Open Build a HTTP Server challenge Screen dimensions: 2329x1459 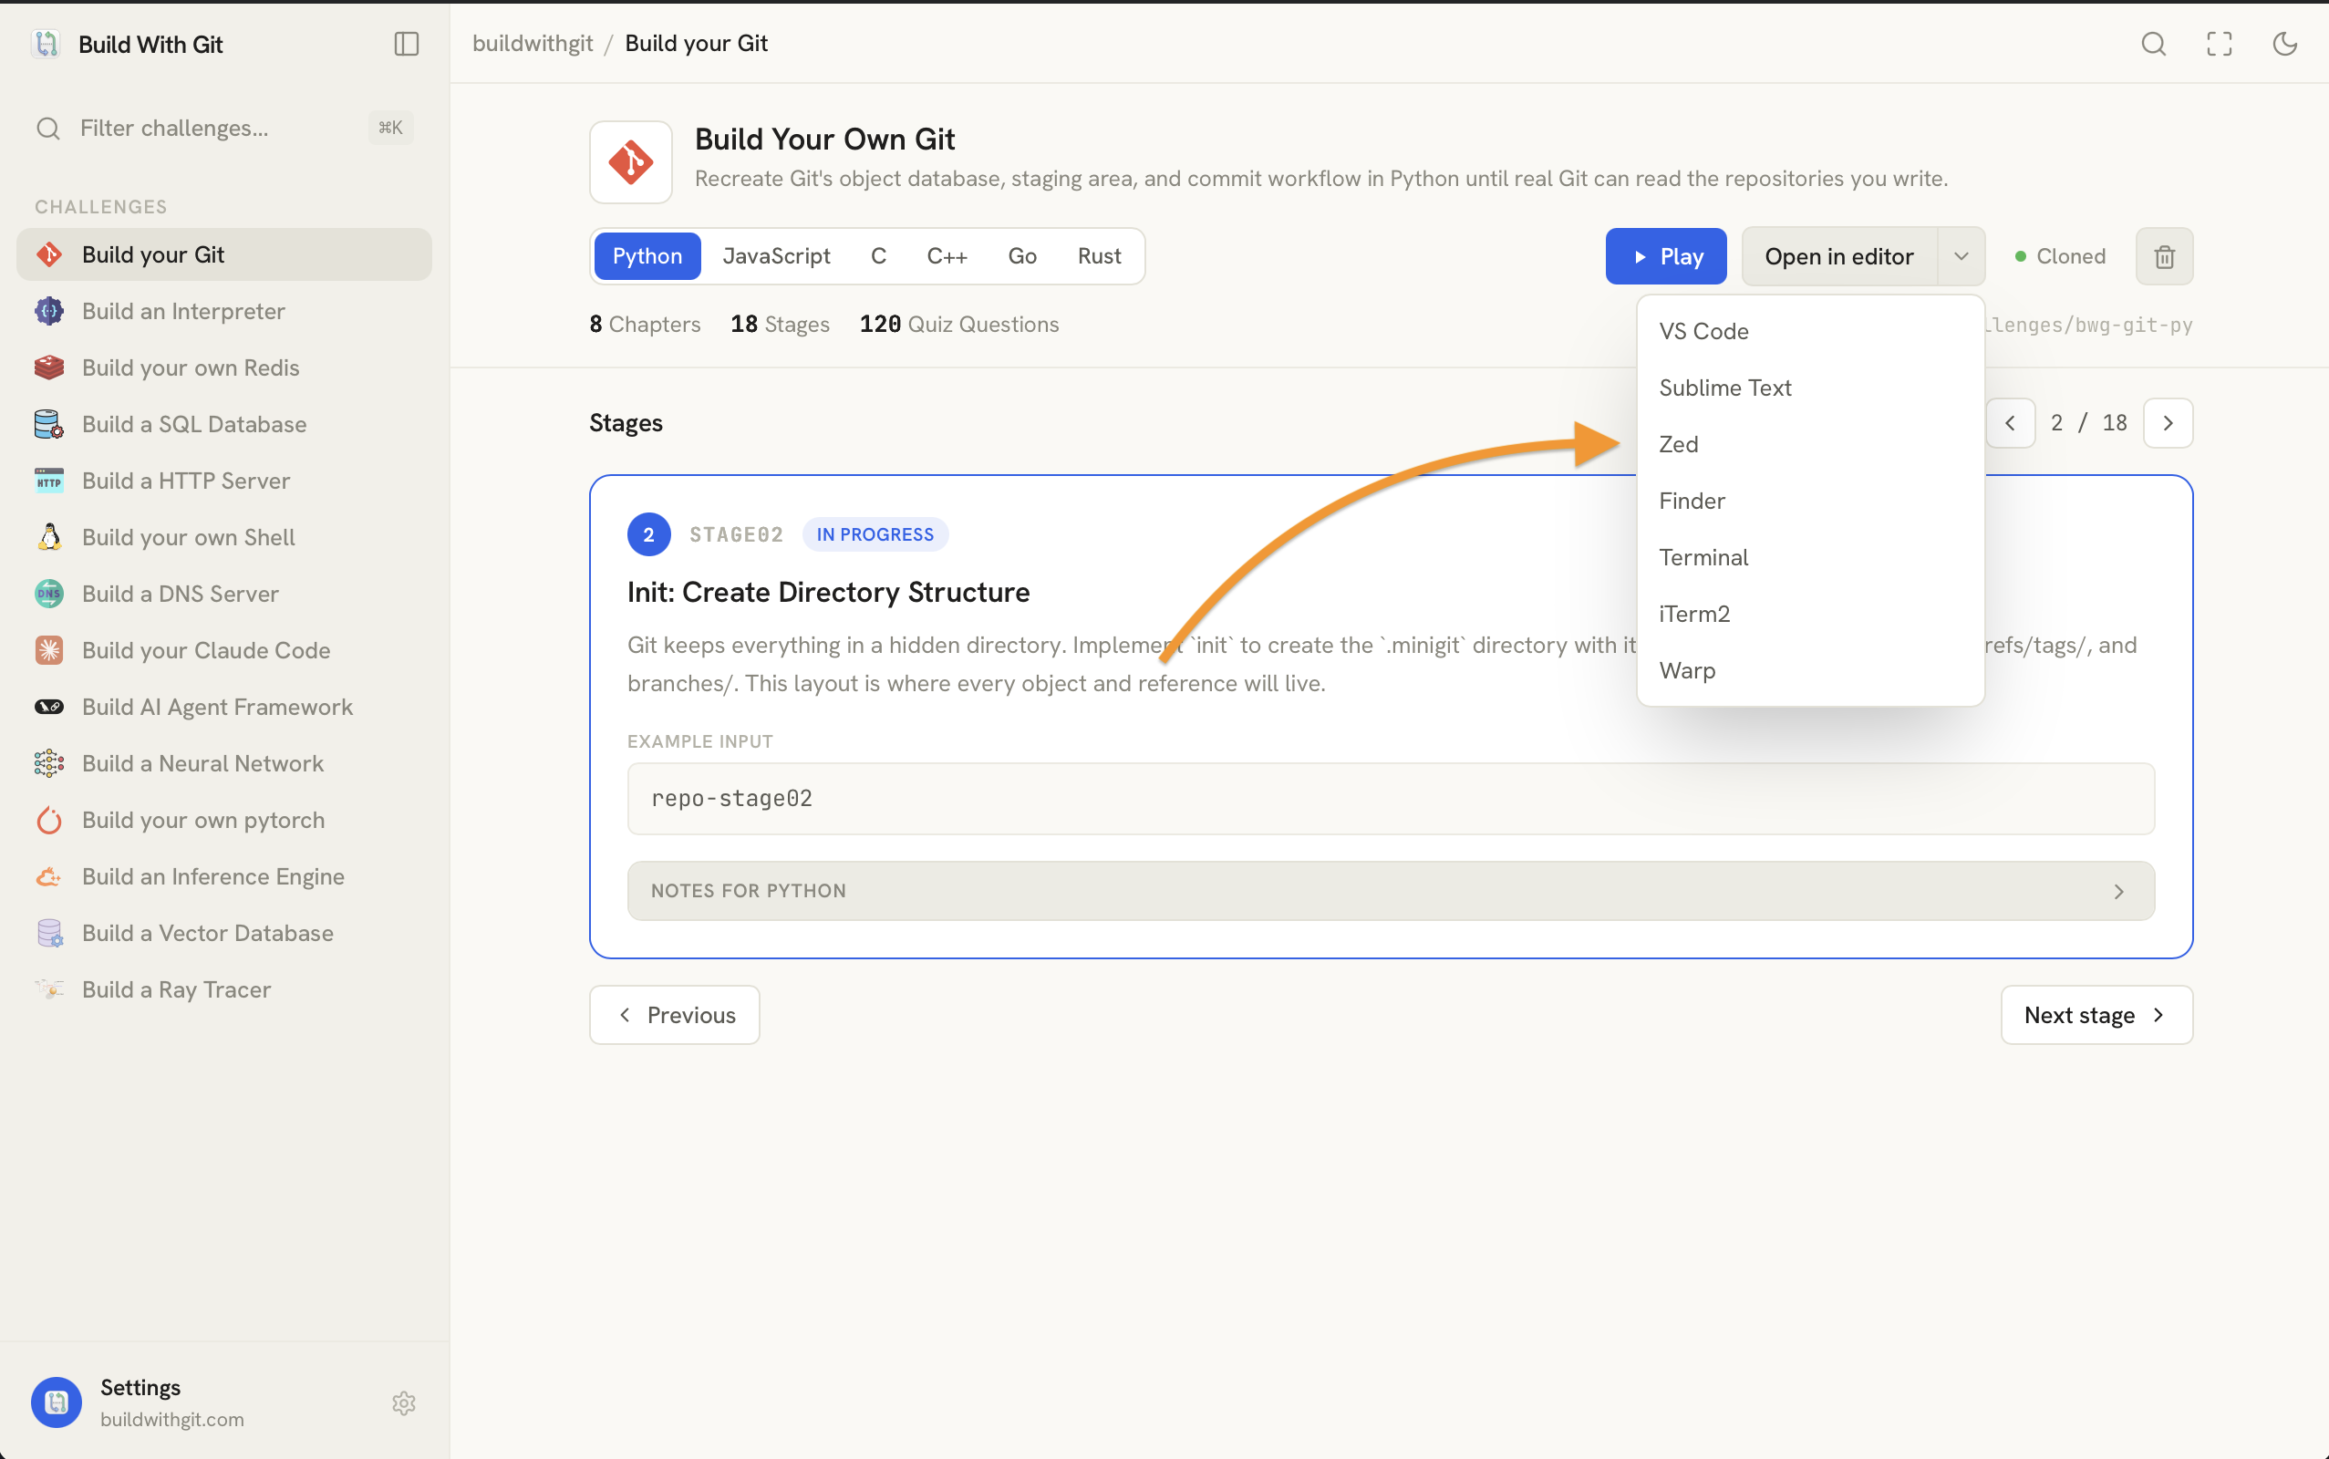pyautogui.click(x=223, y=481)
